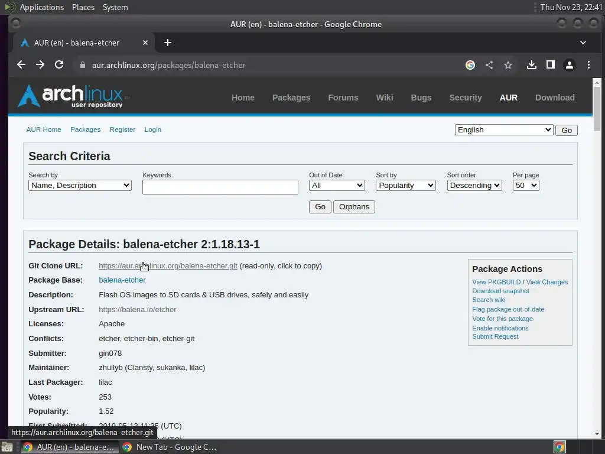This screenshot has width=605, height=454.
Task: Click the page vertical scrollbar thumb
Action: (597, 109)
